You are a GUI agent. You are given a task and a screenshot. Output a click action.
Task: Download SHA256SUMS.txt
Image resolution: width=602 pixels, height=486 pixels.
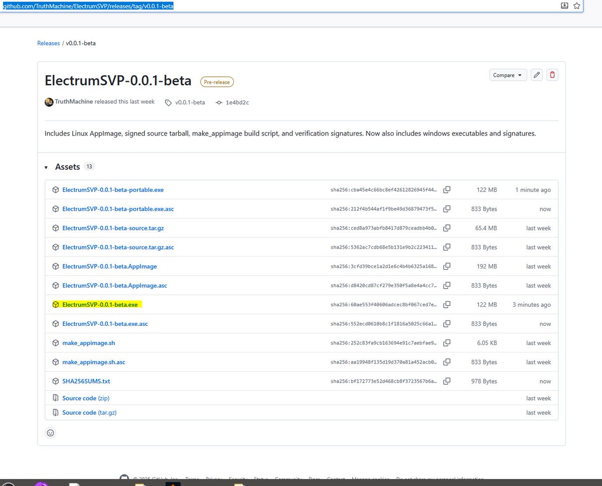[86, 381]
